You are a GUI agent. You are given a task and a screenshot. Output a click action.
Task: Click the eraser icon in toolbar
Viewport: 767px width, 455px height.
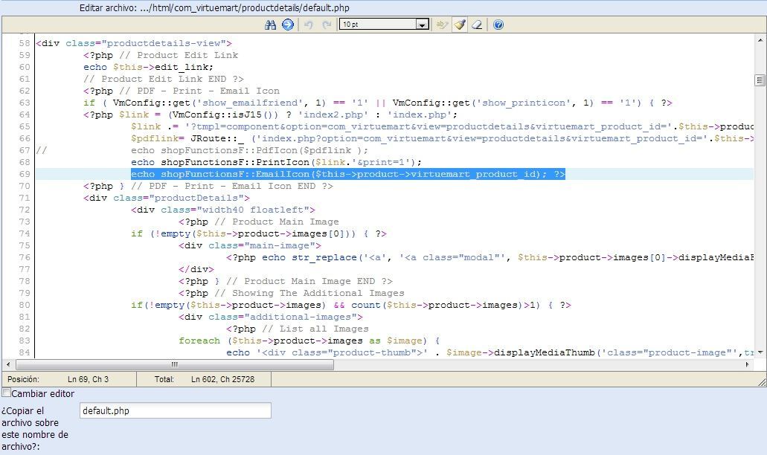click(477, 25)
